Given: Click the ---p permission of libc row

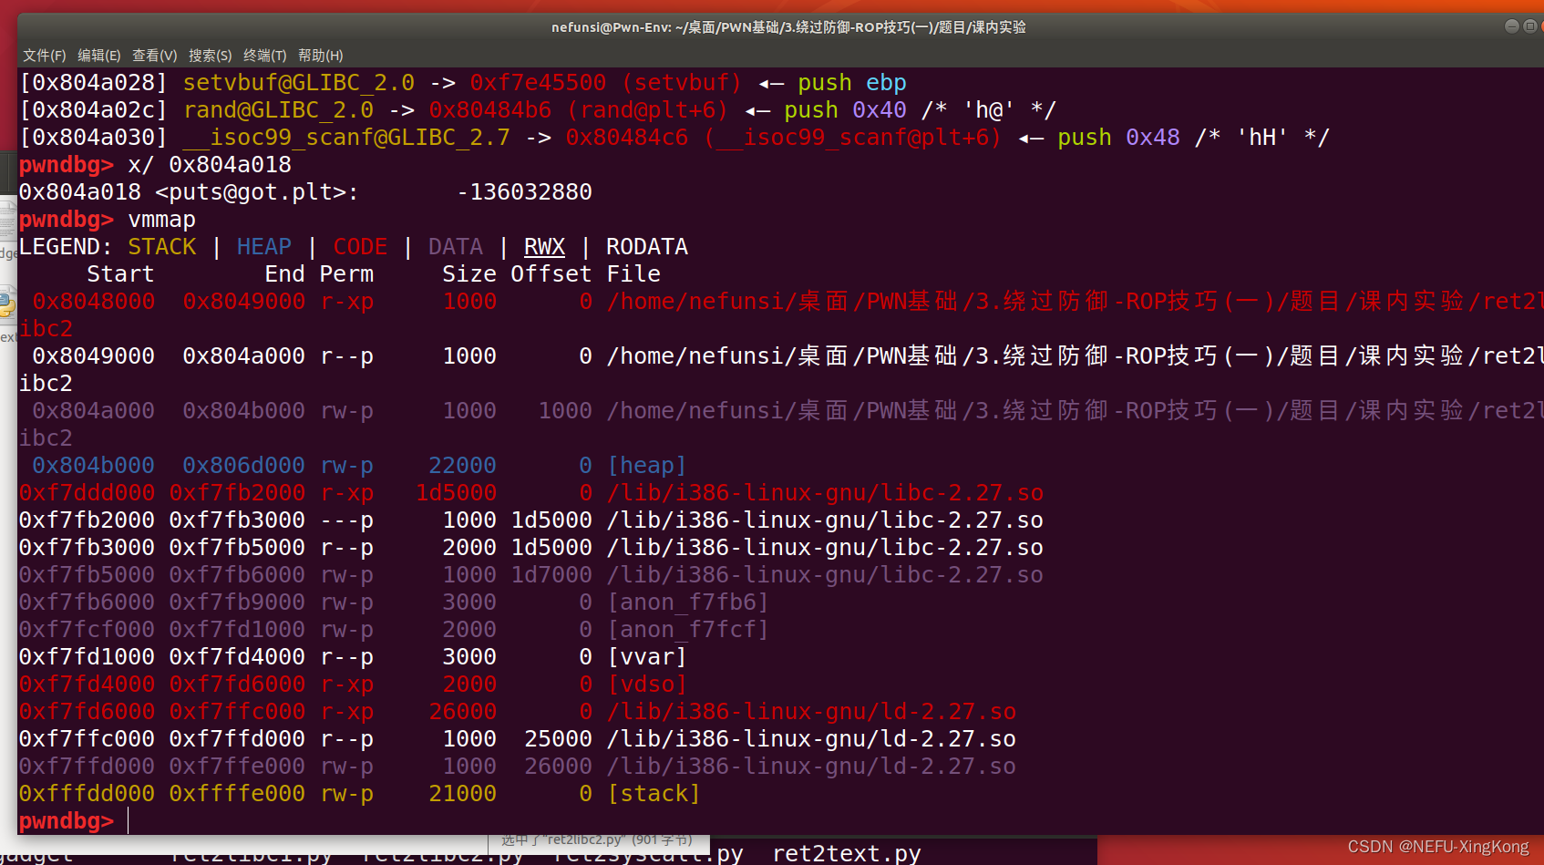Looking at the screenshot, I should point(346,520).
